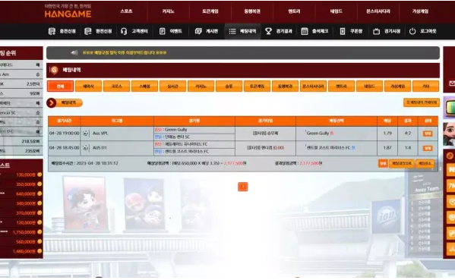Open 경기결과 with the trophy icon
Image resolution: width=455 pixels, height=280 pixels.
(279, 31)
